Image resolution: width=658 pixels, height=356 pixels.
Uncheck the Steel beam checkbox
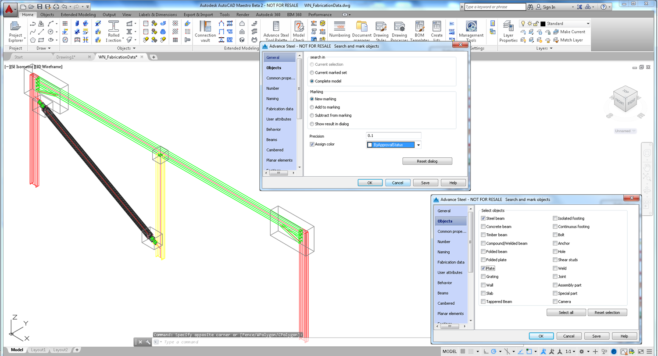(x=483, y=218)
